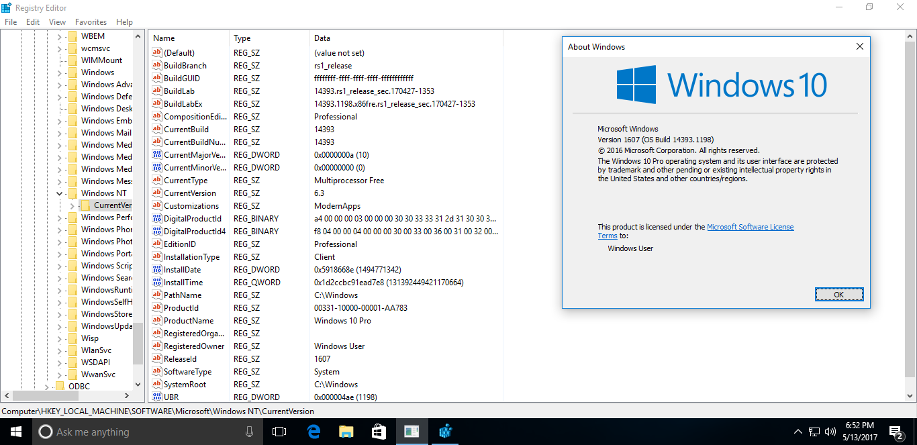Select the ReleaseId value name

pos(181,359)
